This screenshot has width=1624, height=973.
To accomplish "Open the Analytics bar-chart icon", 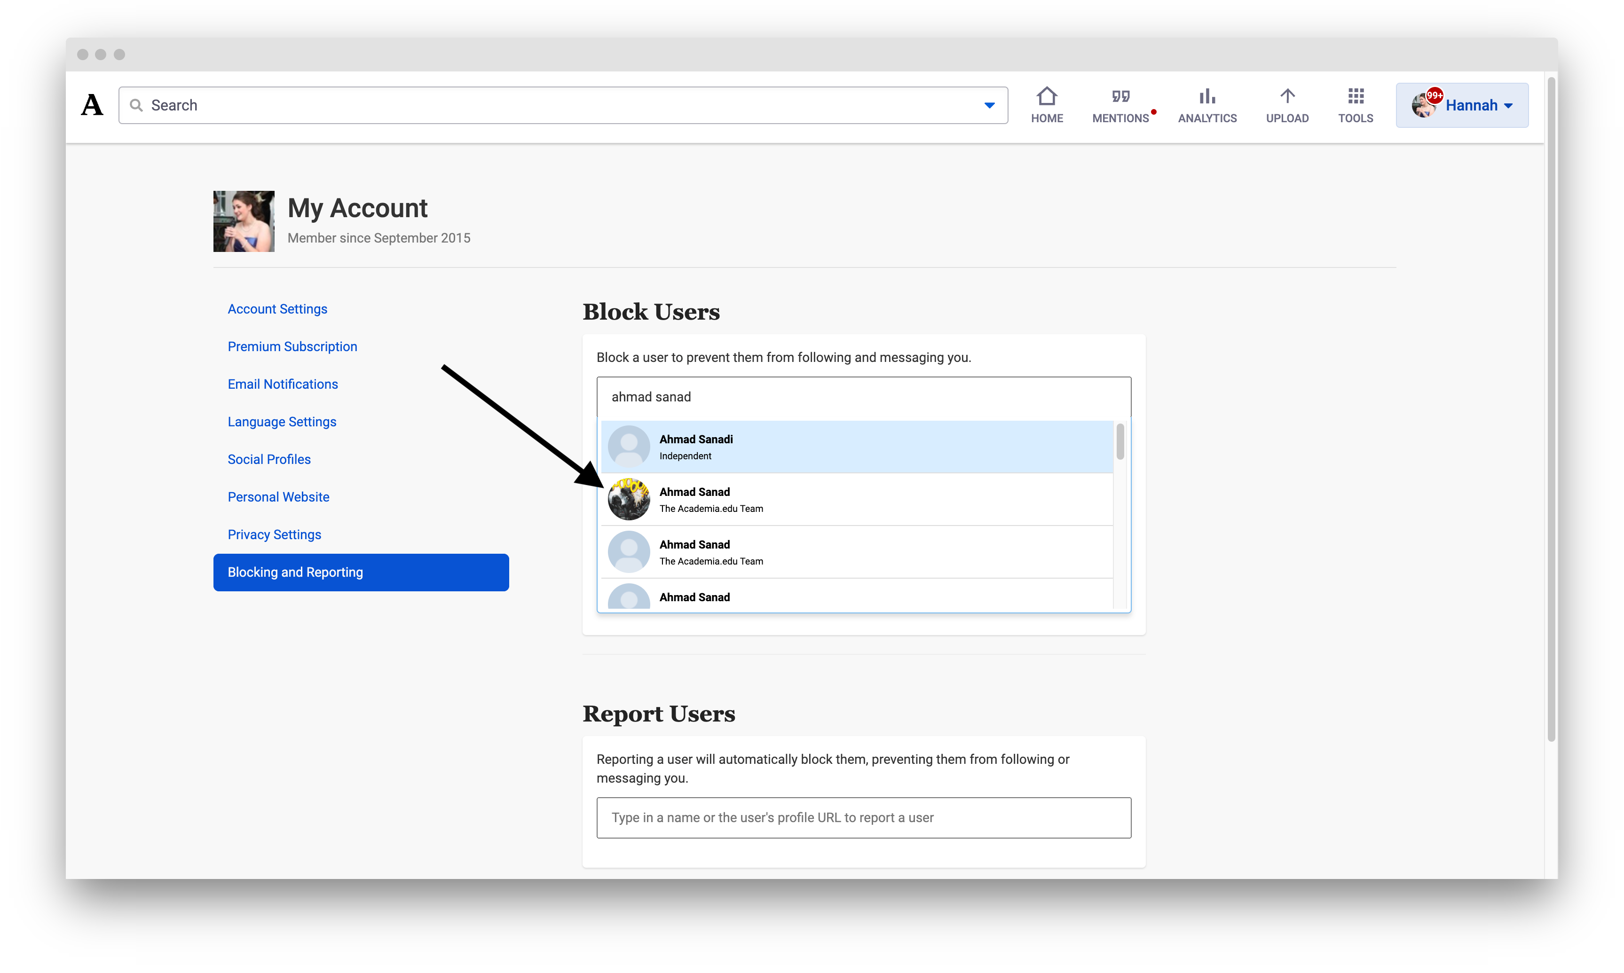I will point(1207,96).
